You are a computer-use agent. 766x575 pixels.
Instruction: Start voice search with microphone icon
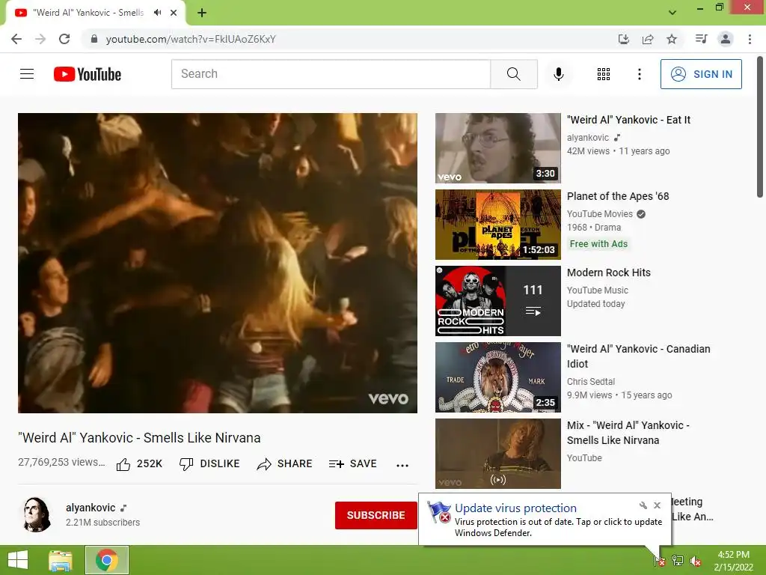(x=558, y=74)
